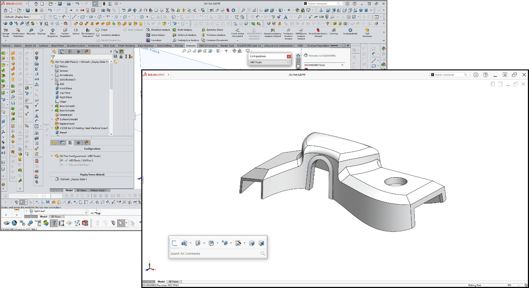The image size is (529, 288).
Task: Start Deviation Analysis
Action: [158, 30]
